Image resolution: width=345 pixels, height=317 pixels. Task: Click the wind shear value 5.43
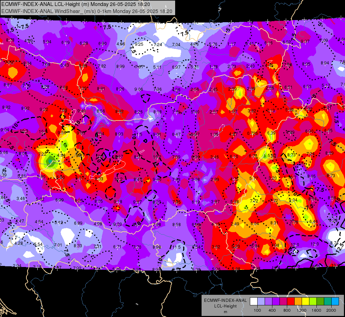tap(65, 65)
